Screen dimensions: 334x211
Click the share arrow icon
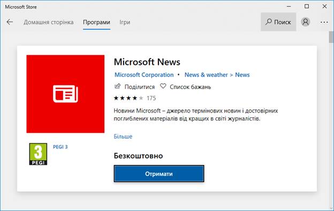coord(117,86)
